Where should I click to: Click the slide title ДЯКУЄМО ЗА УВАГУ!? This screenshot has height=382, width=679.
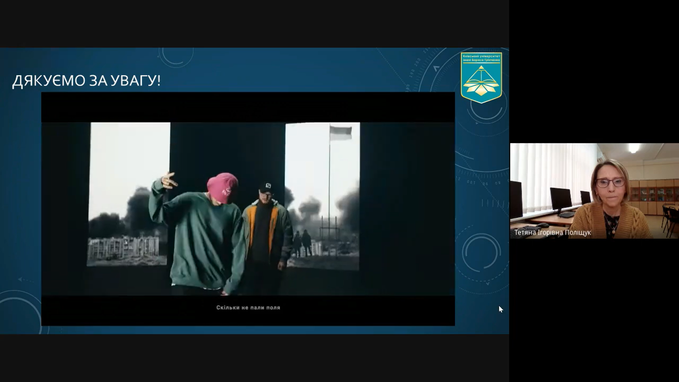pyautogui.click(x=86, y=81)
